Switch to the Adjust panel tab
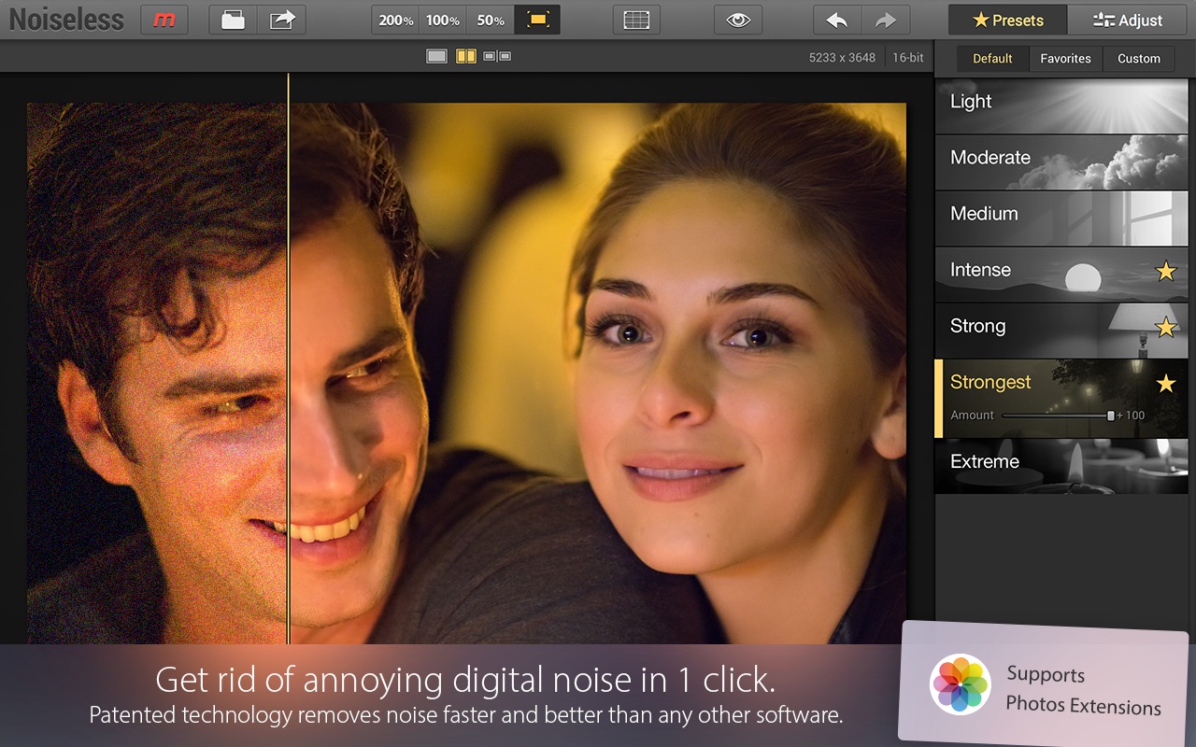The width and height of the screenshot is (1196, 747). click(1128, 20)
